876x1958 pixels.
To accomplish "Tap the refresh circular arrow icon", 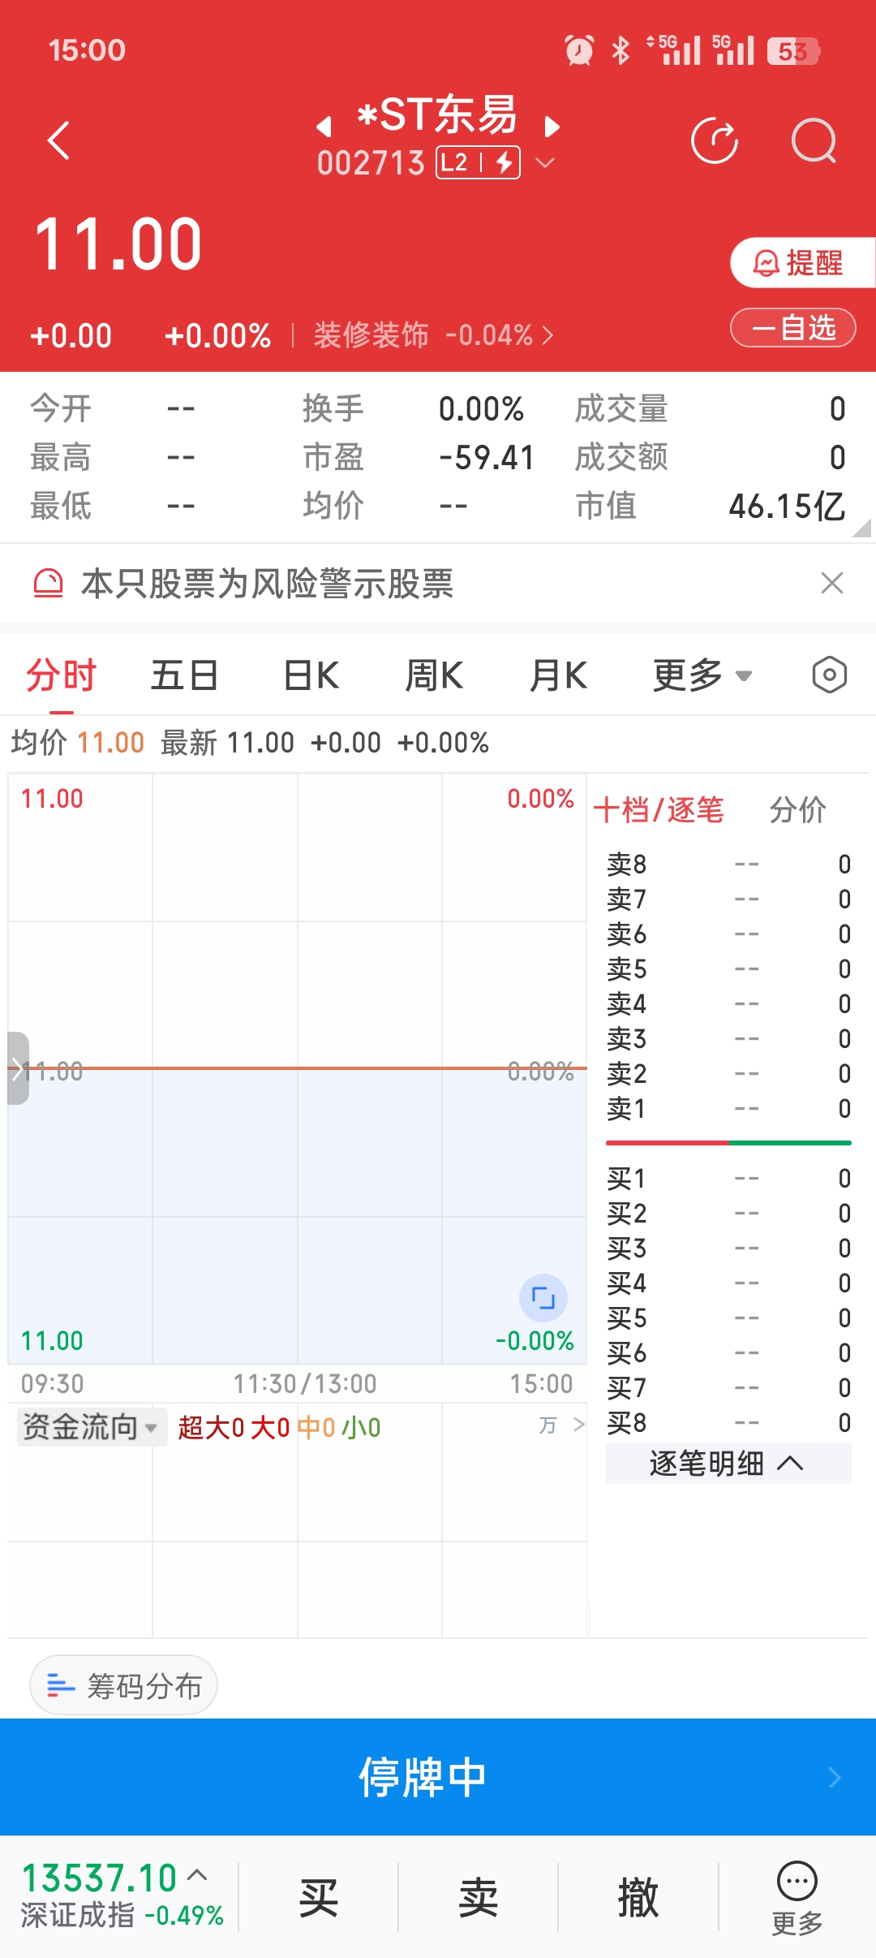I will [x=715, y=140].
